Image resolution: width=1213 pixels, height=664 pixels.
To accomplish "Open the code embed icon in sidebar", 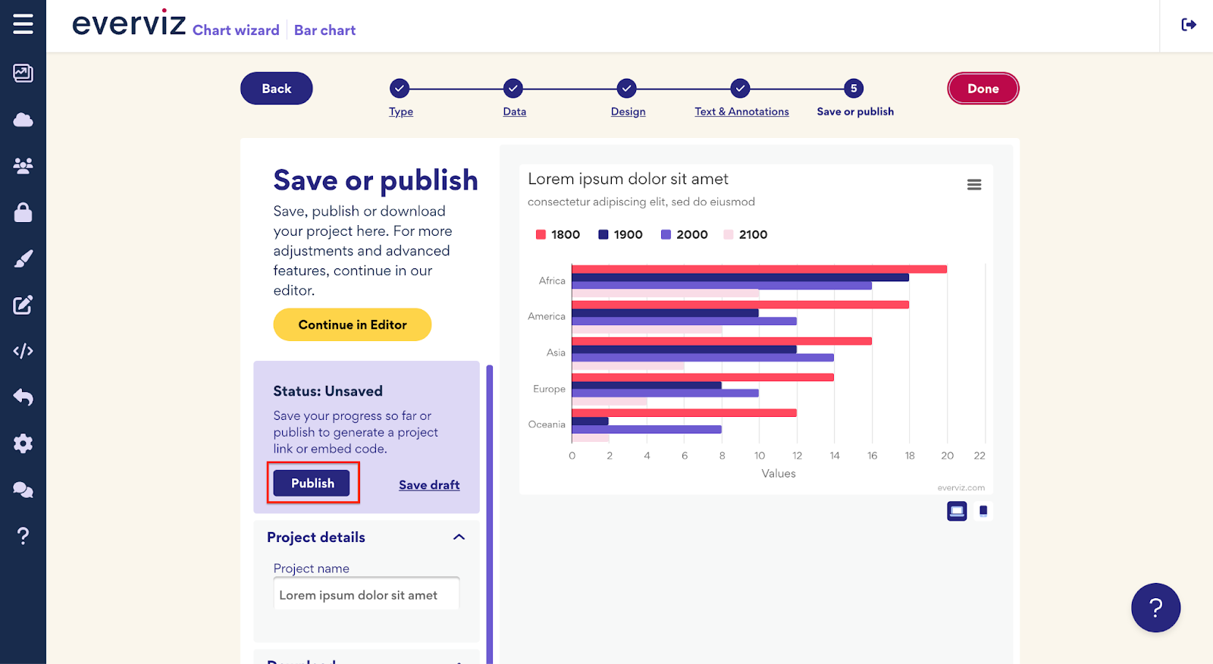I will pos(23,351).
